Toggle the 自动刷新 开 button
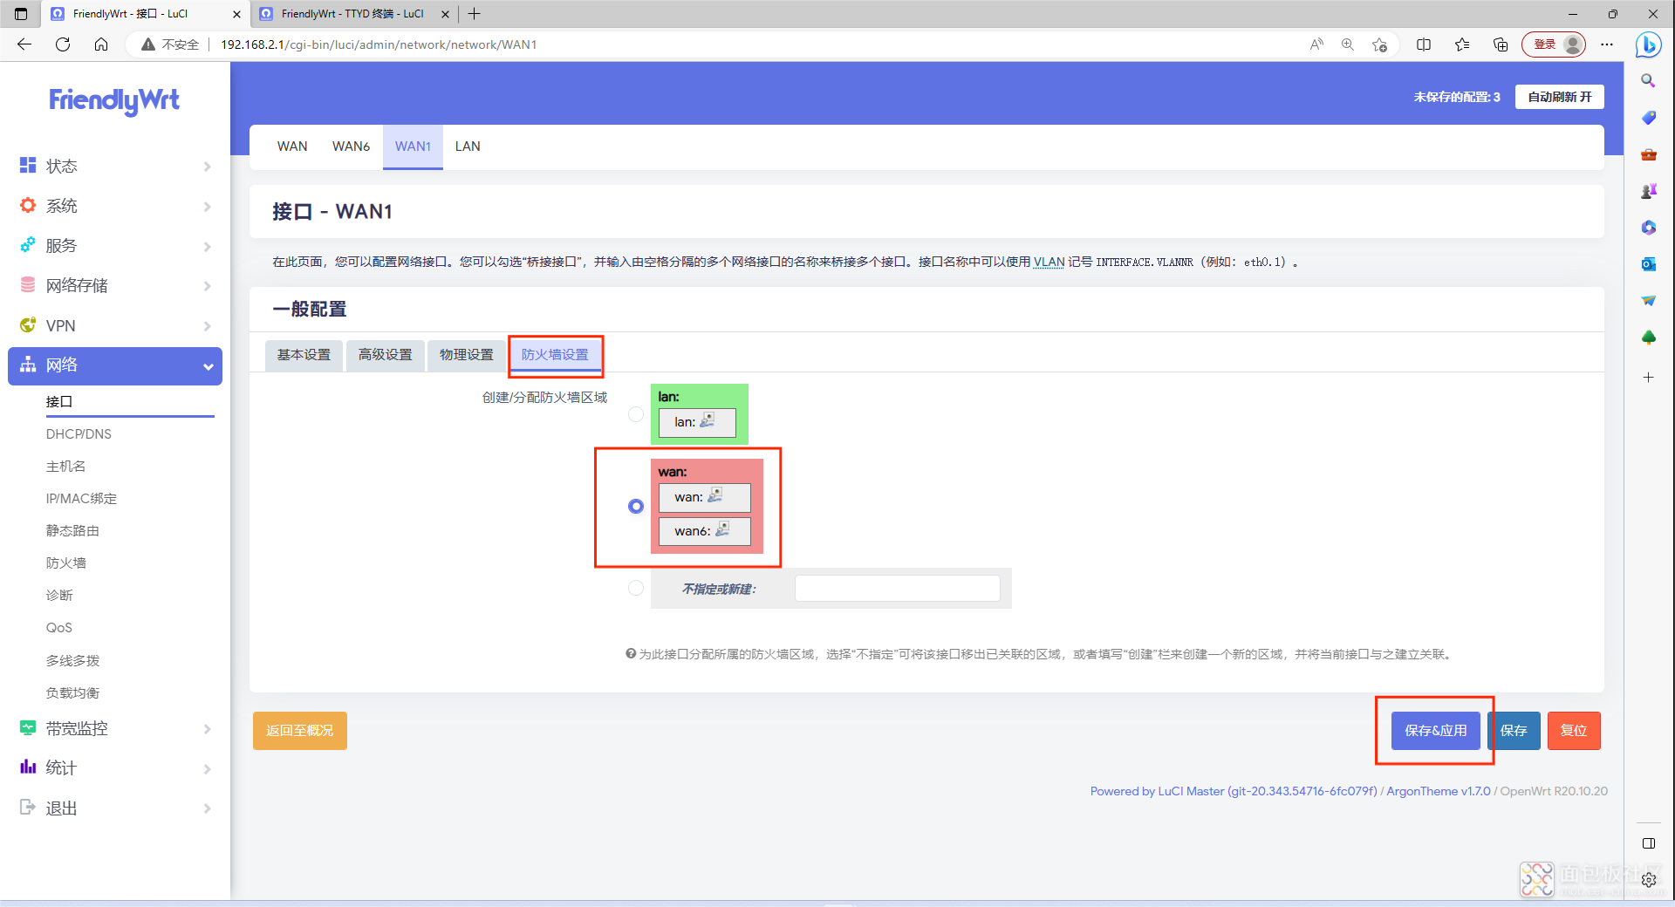1675x907 pixels. 1559,97
